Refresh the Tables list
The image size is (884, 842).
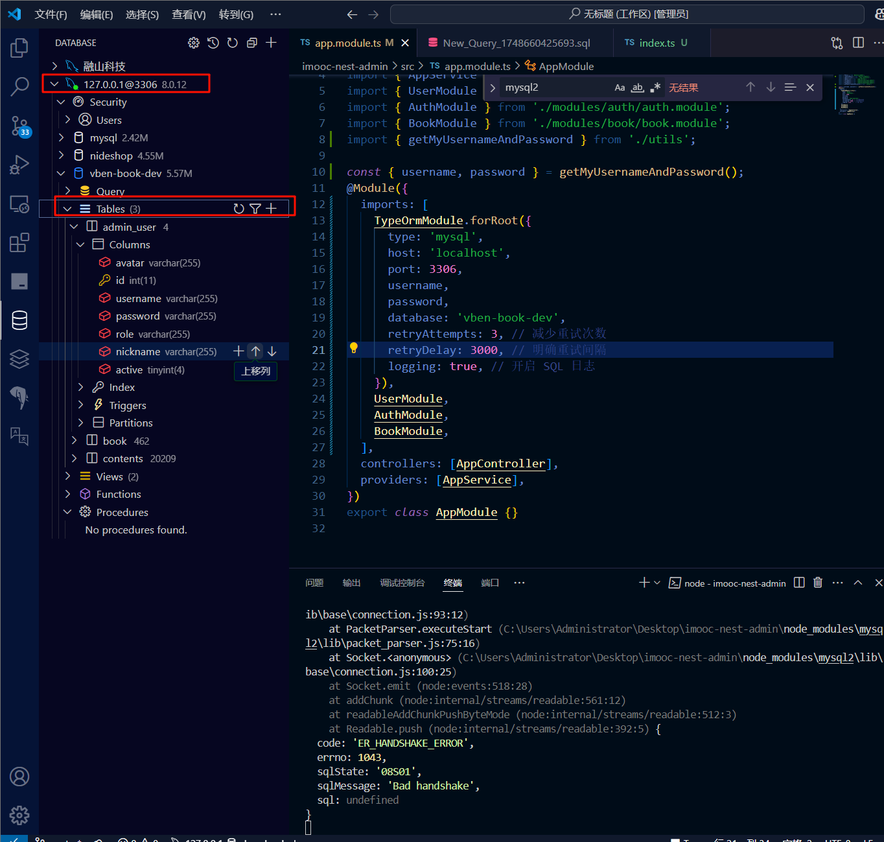point(238,209)
